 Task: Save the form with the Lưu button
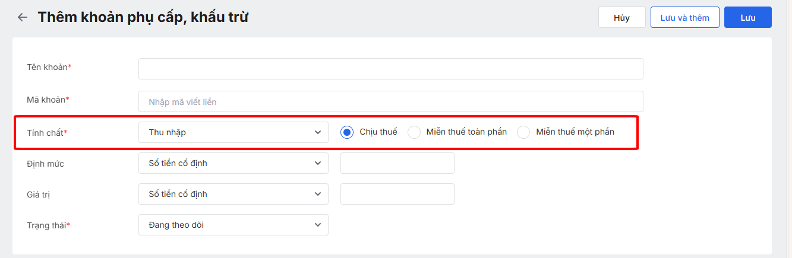(747, 17)
